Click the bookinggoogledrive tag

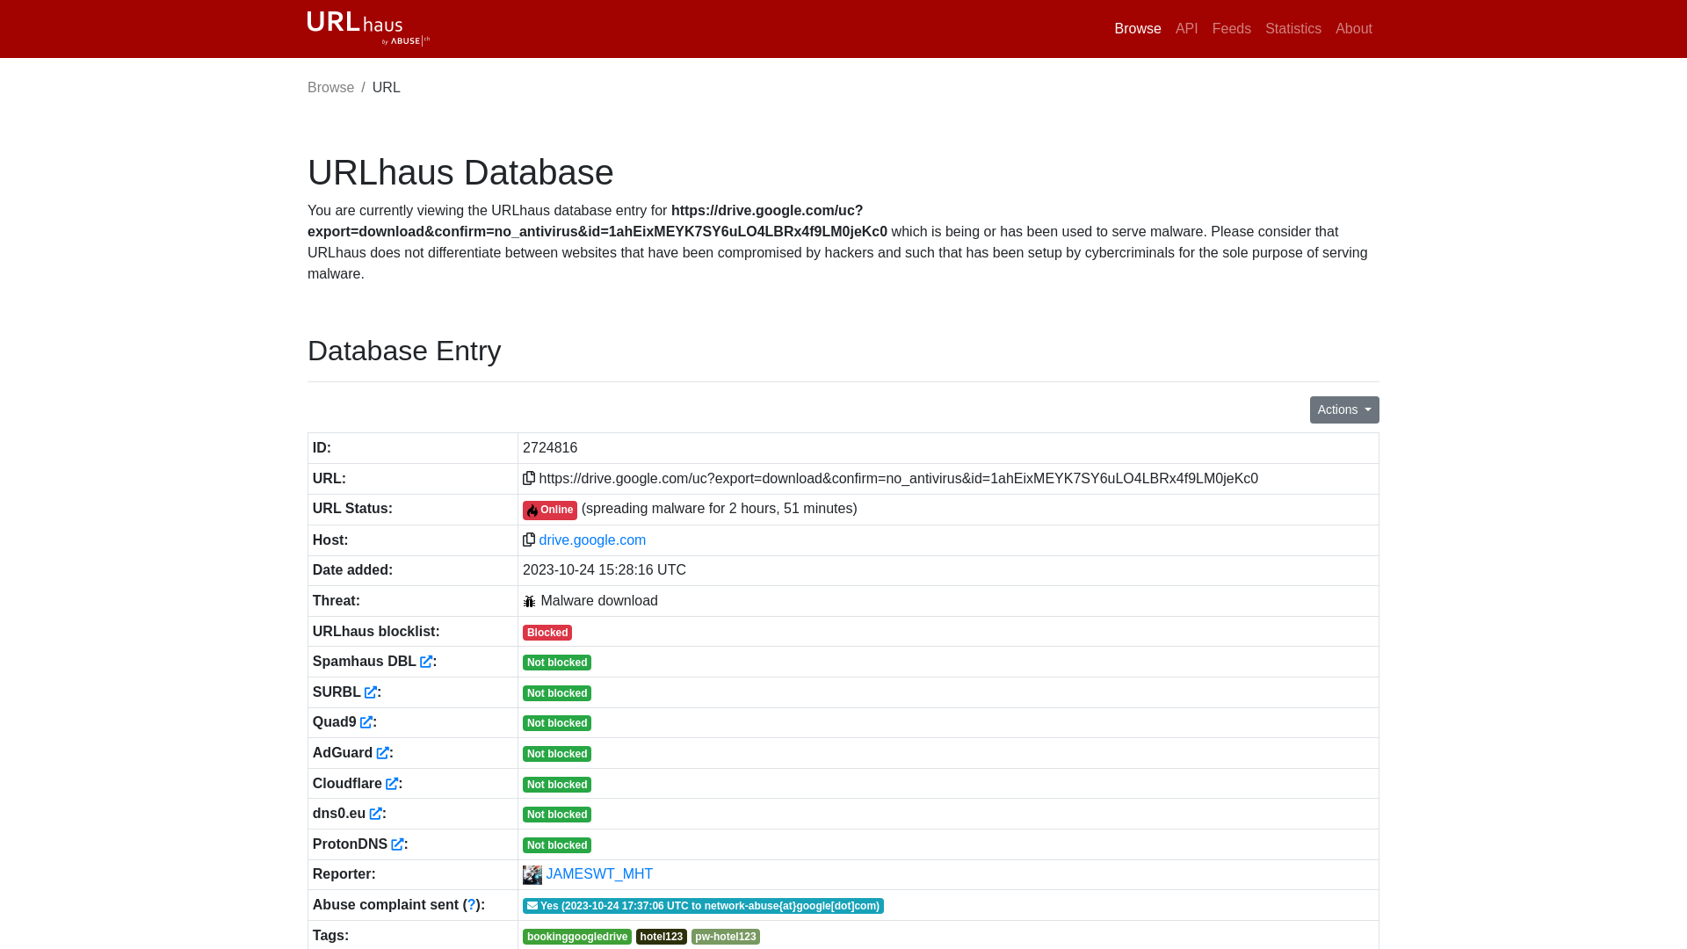click(x=577, y=936)
